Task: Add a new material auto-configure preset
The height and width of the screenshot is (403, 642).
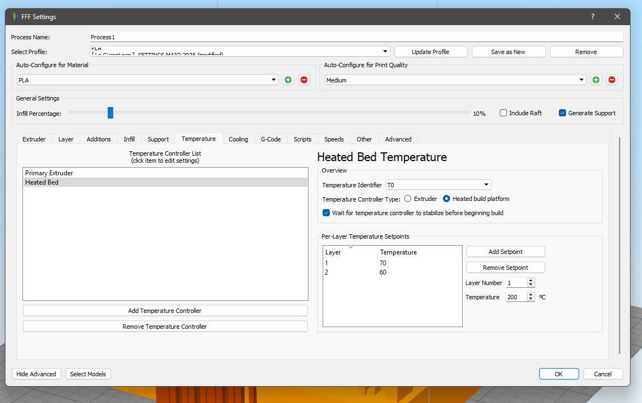Action: [288, 80]
